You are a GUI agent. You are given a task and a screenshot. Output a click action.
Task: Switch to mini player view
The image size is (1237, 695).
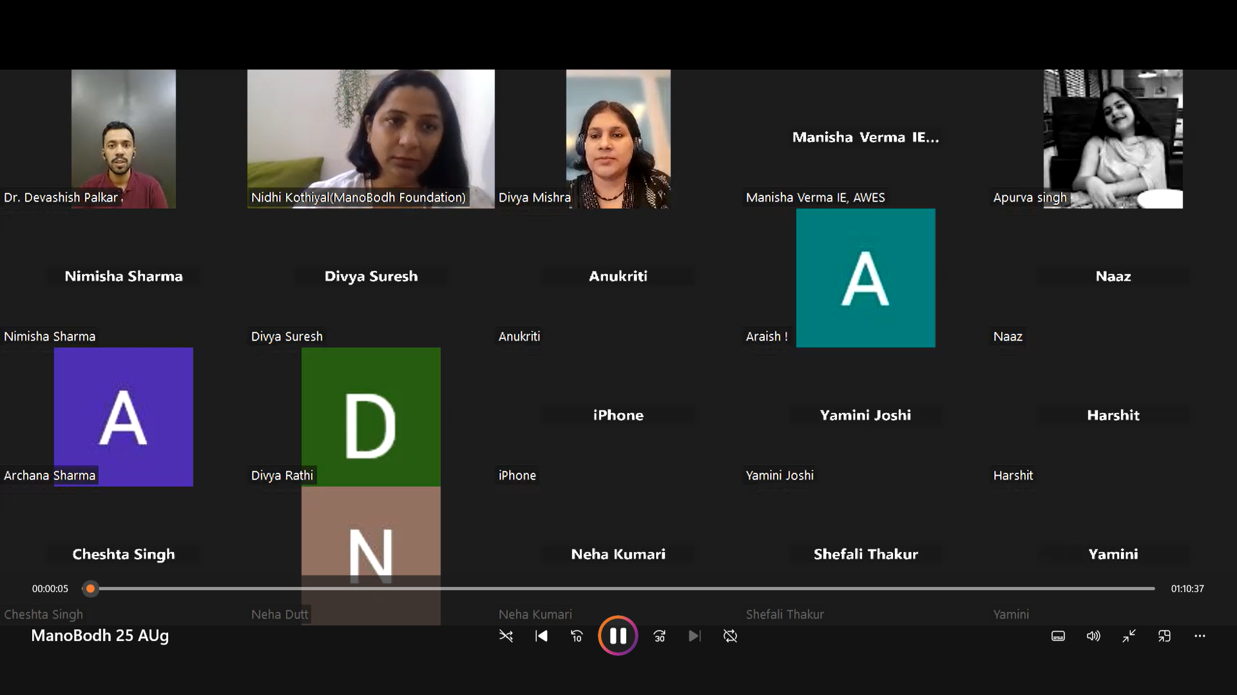tap(1164, 636)
